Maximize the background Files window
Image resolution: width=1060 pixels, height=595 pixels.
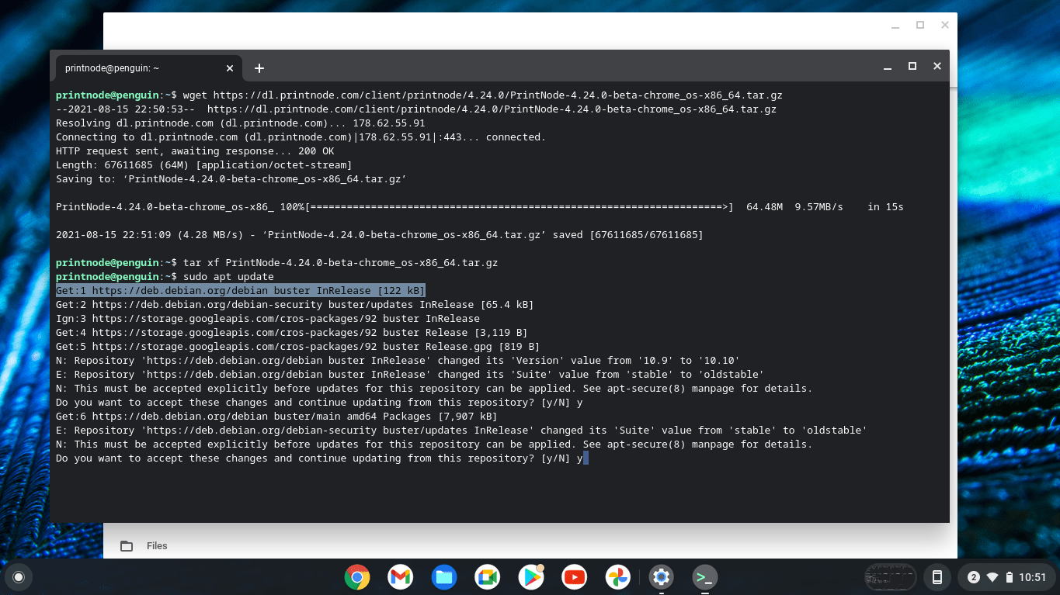(920, 25)
